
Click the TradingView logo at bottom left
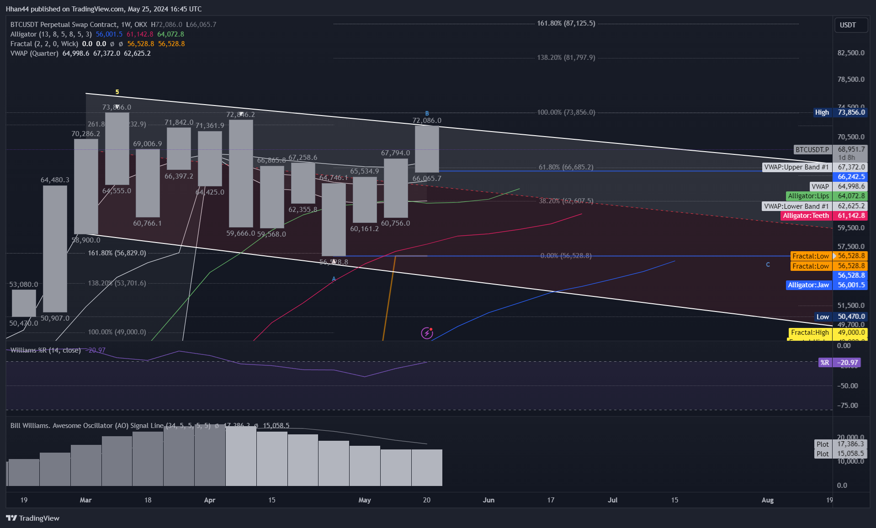tap(32, 518)
